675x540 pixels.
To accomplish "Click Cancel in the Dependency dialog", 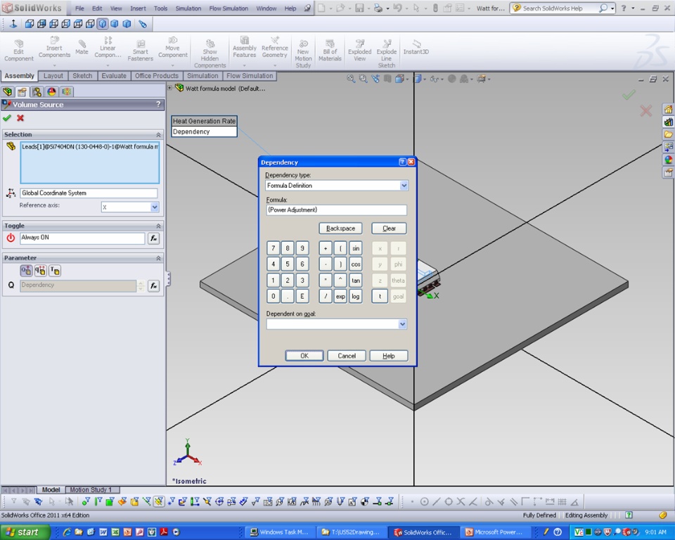I will point(347,356).
